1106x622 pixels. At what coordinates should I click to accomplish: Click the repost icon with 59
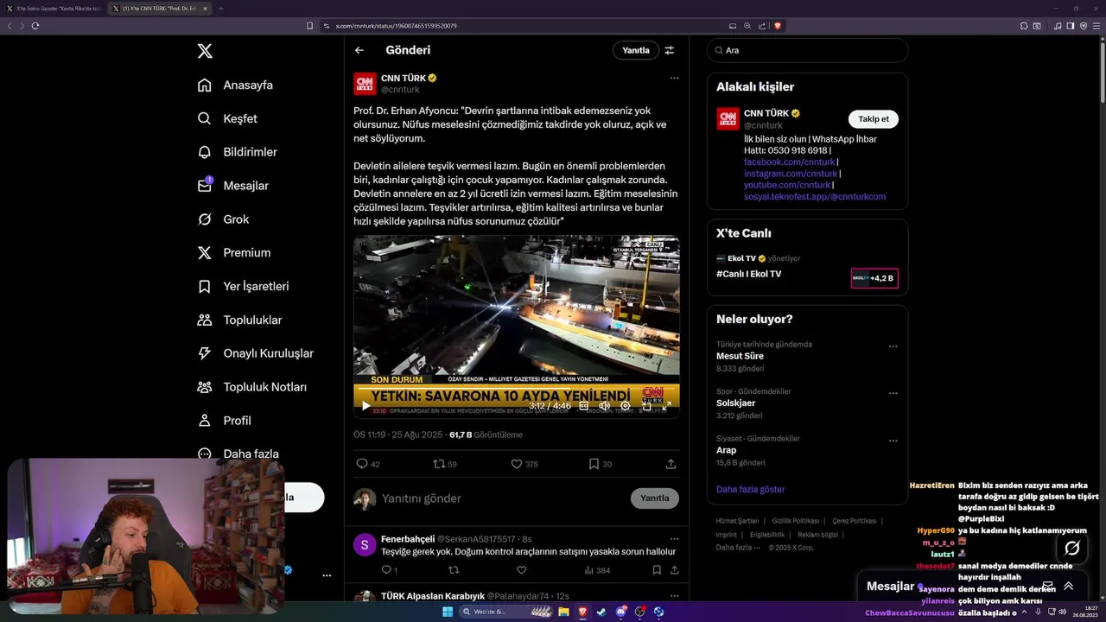pyautogui.click(x=439, y=464)
